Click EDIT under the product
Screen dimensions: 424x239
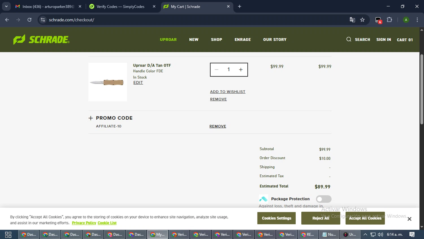tap(138, 83)
